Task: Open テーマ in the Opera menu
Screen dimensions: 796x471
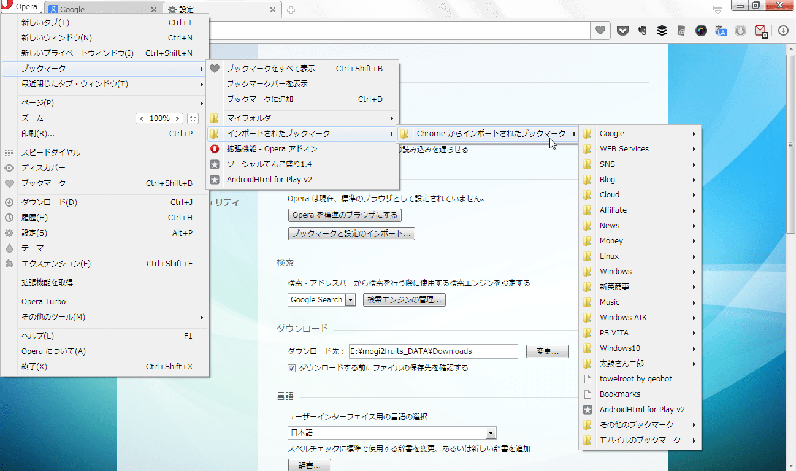Action: pos(105,248)
